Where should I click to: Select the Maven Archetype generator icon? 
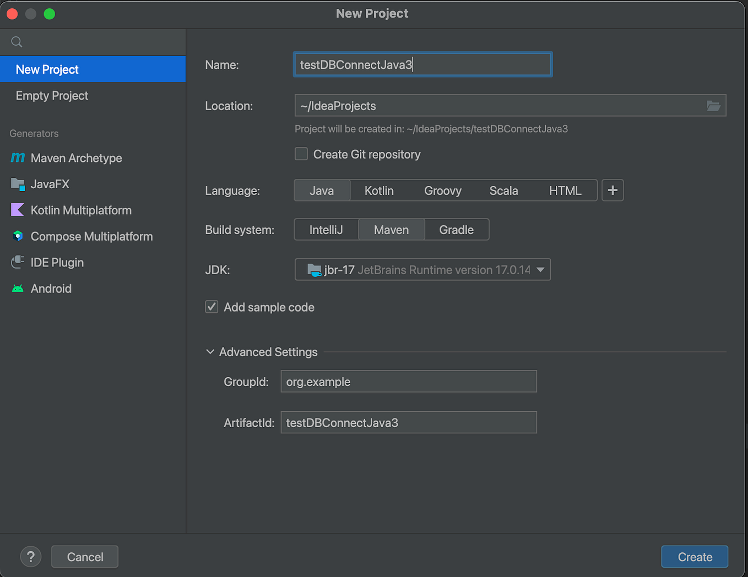click(x=18, y=158)
